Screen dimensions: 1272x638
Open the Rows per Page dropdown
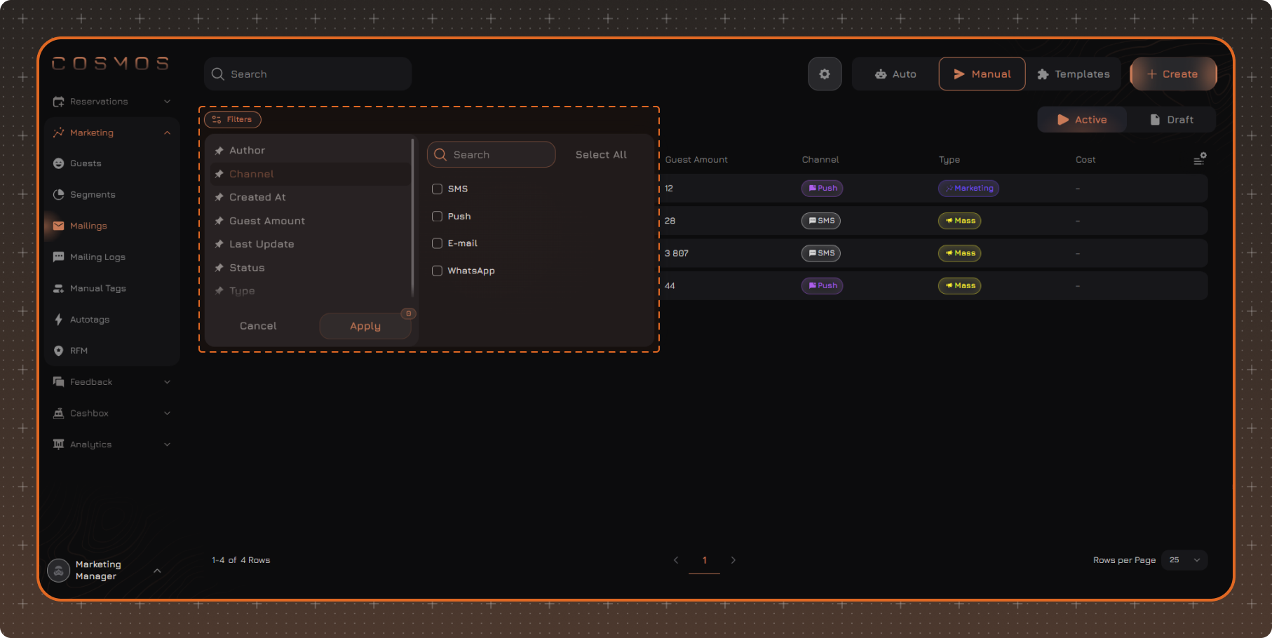click(1184, 560)
